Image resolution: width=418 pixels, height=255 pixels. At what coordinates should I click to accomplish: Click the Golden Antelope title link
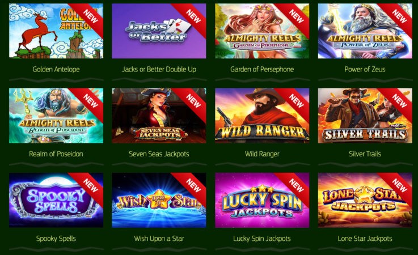click(x=56, y=69)
